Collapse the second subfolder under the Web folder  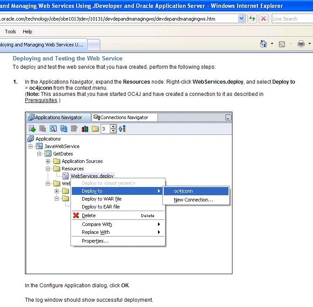coord(57,198)
